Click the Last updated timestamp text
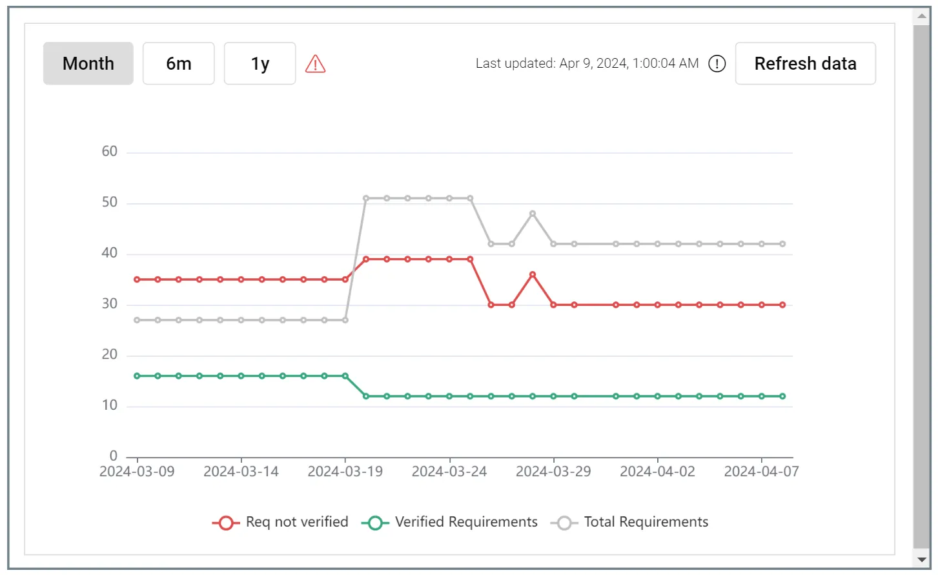 587,63
